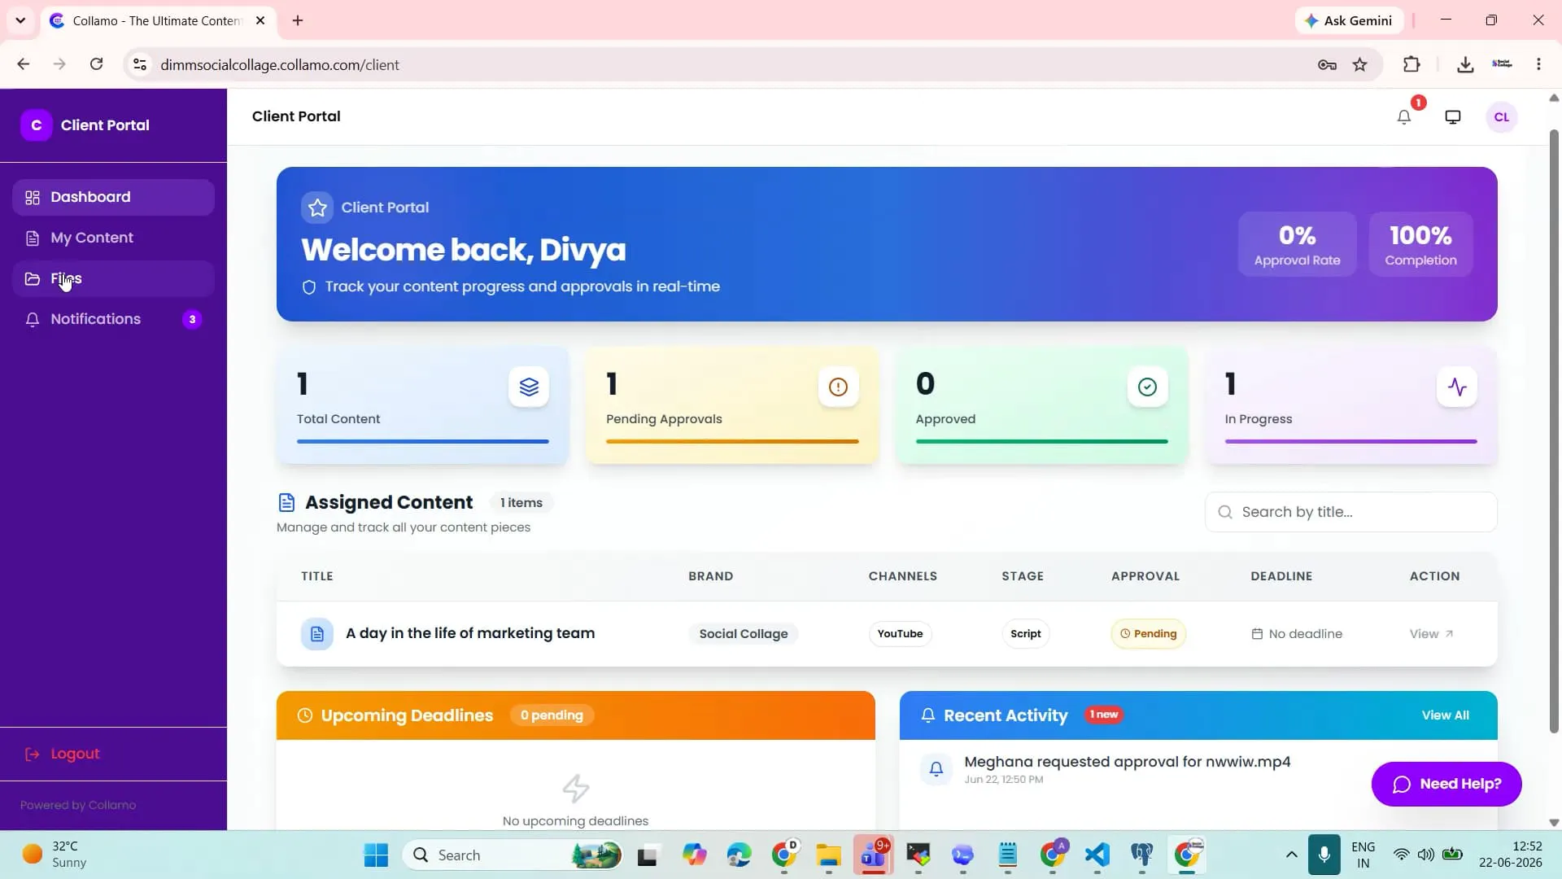
Task: Open the notifications bell in the header
Action: point(1404,117)
